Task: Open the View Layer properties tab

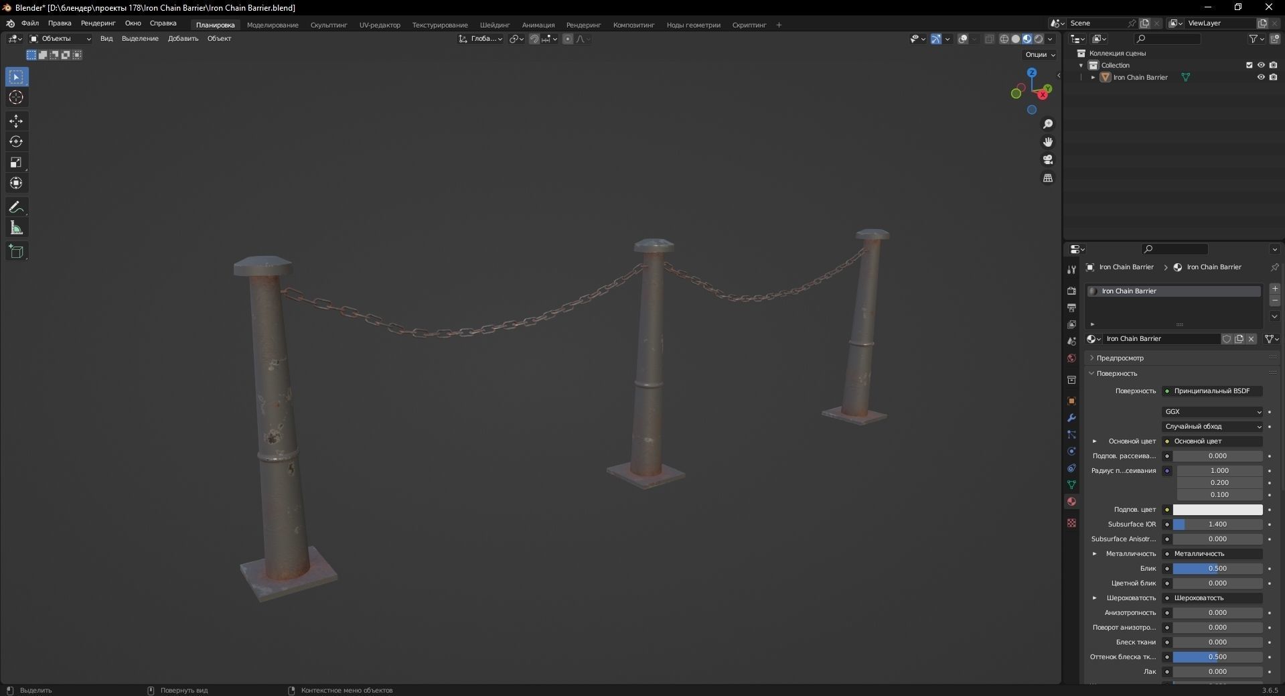Action: (1071, 324)
